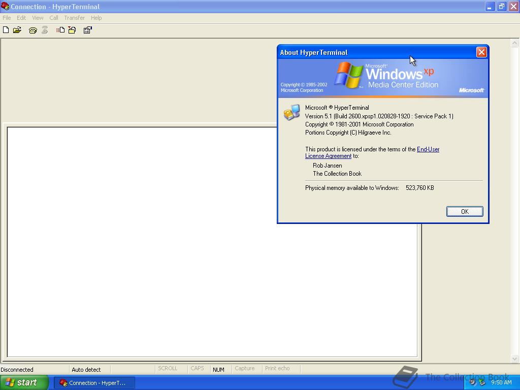Click the NUM status indicator
The width and height of the screenshot is (520, 390).
tap(218, 370)
